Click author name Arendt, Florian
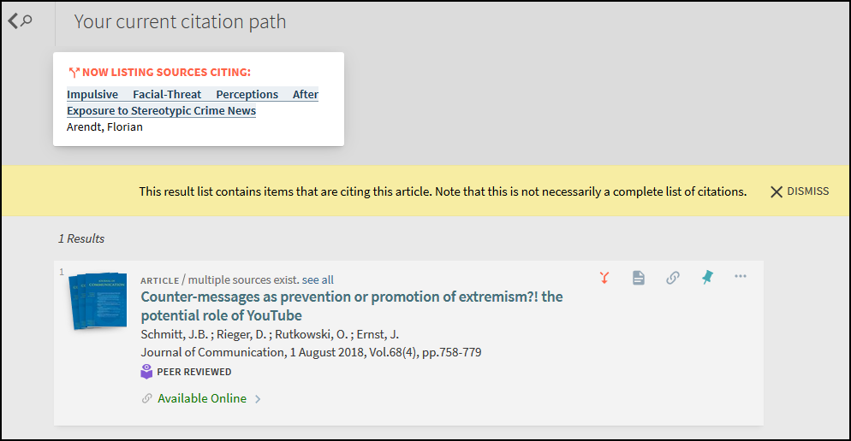Image resolution: width=851 pixels, height=441 pixels. coord(104,127)
